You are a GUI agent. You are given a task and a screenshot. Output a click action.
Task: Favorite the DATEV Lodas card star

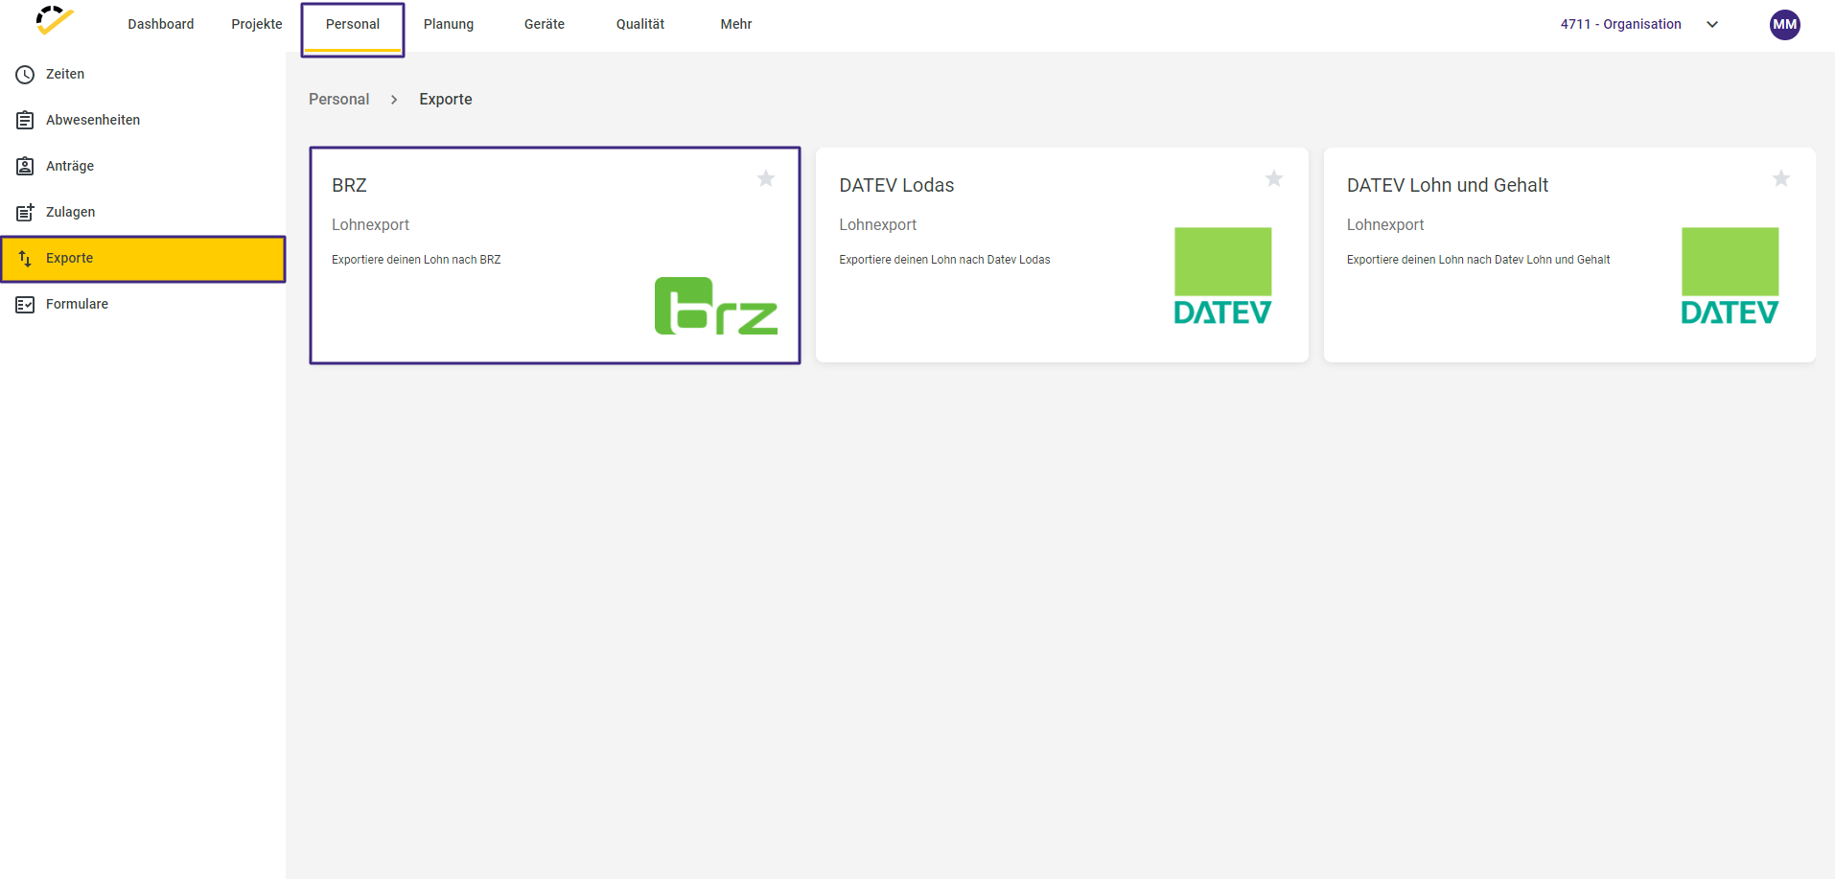point(1274,178)
